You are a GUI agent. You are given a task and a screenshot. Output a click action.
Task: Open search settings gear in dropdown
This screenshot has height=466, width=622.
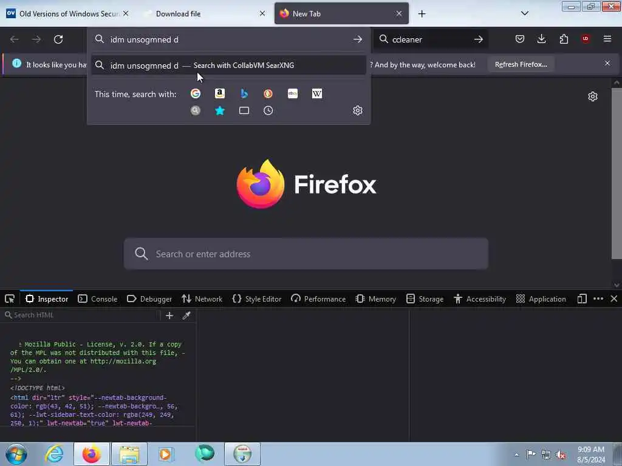(x=358, y=110)
